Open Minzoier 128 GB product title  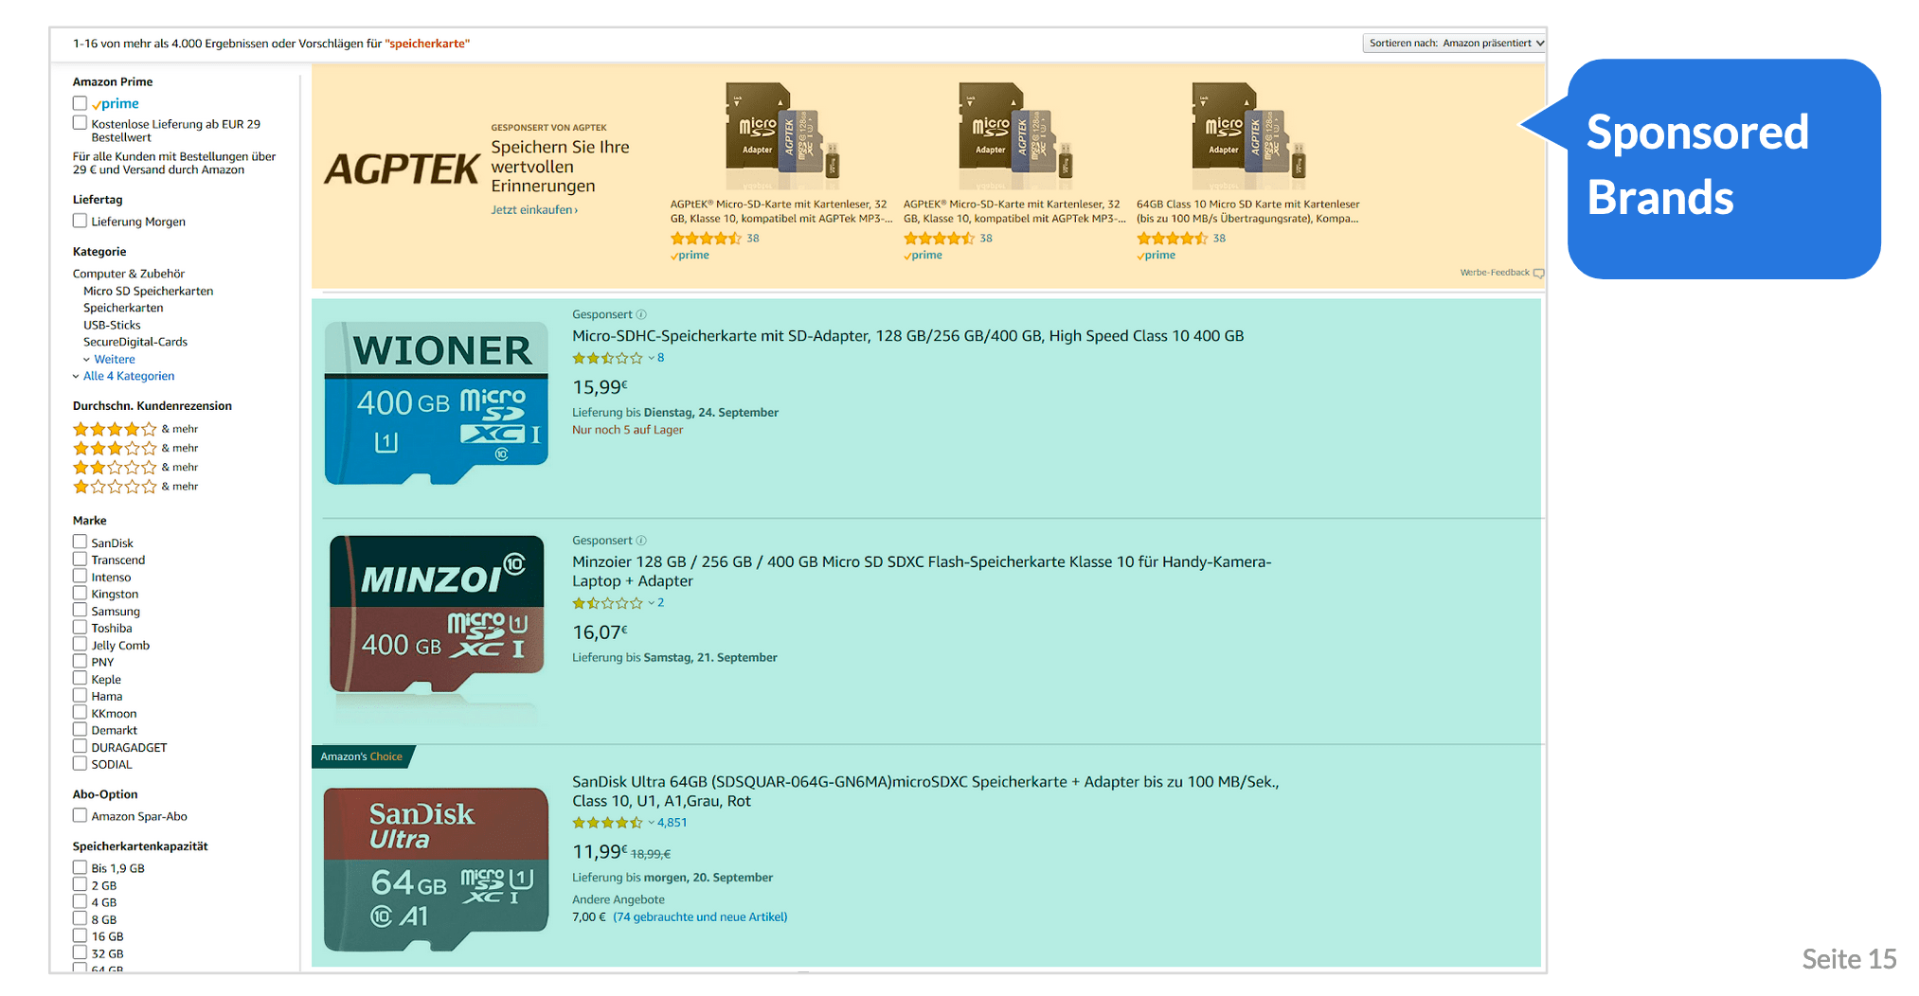[922, 571]
